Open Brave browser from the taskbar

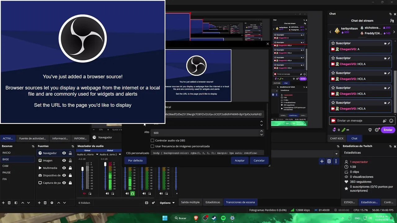click(196, 218)
